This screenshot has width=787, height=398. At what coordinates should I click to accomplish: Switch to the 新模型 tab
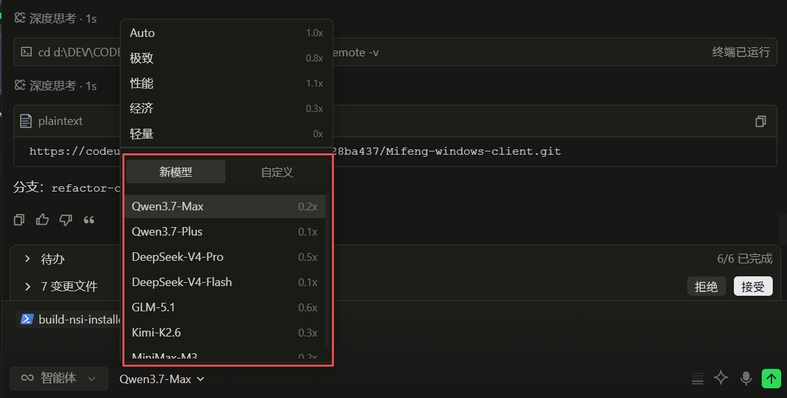pyautogui.click(x=176, y=172)
